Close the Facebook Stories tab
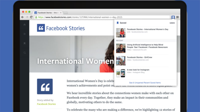200x112 pixels. tap(61, 13)
